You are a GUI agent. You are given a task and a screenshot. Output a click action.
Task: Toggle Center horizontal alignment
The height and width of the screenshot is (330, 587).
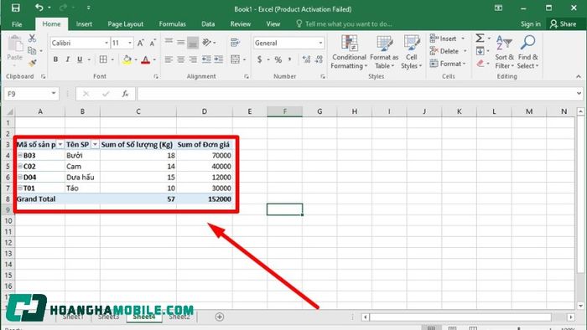click(x=181, y=59)
